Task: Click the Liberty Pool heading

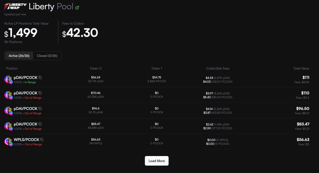Action: (51, 6)
